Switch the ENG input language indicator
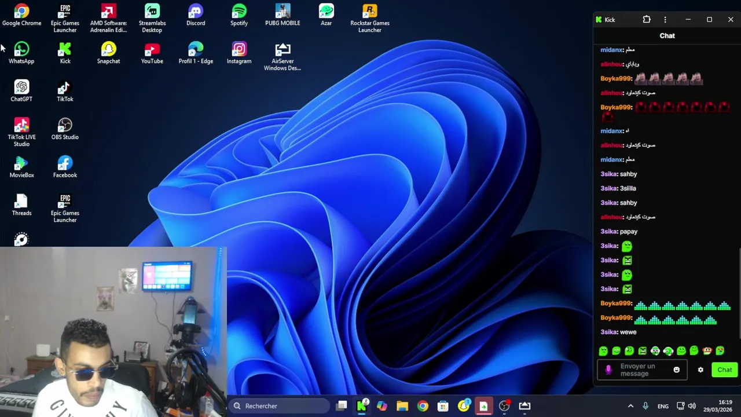The image size is (741, 417). click(663, 406)
